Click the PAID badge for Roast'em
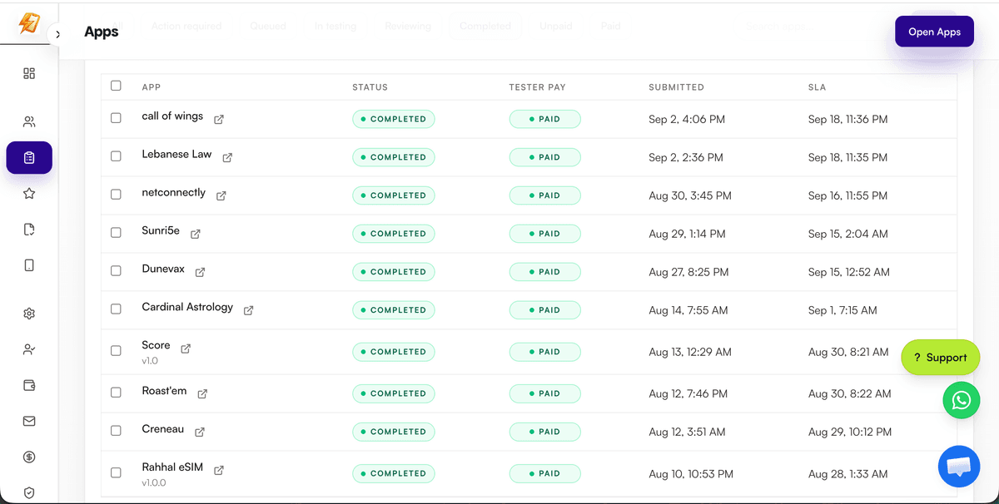 pos(545,393)
